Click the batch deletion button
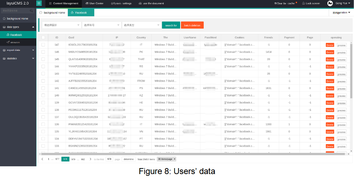Image resolution: width=354 pixels, height=179 pixels. tap(192, 25)
